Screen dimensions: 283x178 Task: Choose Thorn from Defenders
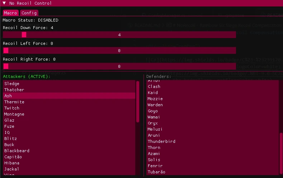212,147
